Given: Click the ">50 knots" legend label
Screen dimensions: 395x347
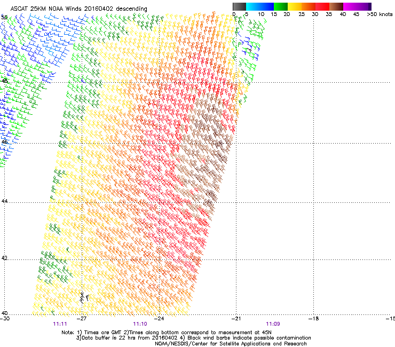Looking at the screenshot, I should [x=380, y=14].
